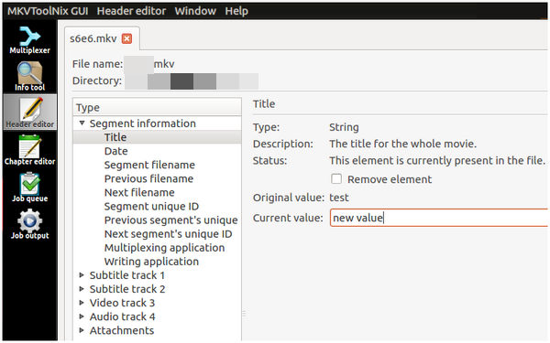Open the Header editor menu

(131, 11)
